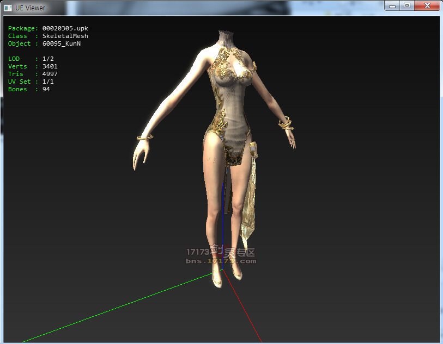This screenshot has height=344, width=443.
Task: Click the UE Viewer app icon in title bar
Action: [x=8, y=8]
